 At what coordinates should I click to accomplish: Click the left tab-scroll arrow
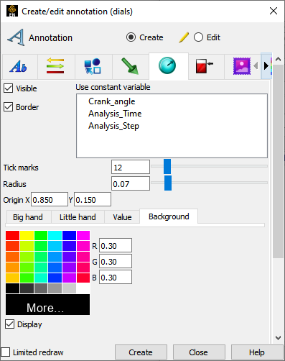256,65
